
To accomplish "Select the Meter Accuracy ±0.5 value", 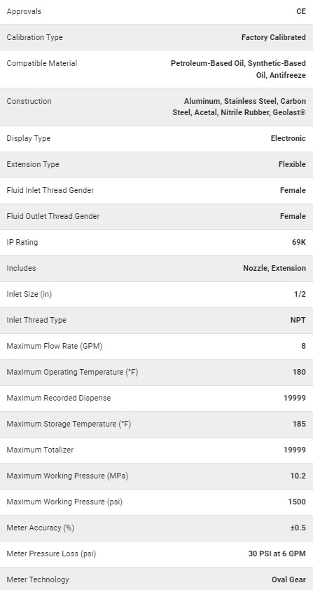I will (x=298, y=528).
